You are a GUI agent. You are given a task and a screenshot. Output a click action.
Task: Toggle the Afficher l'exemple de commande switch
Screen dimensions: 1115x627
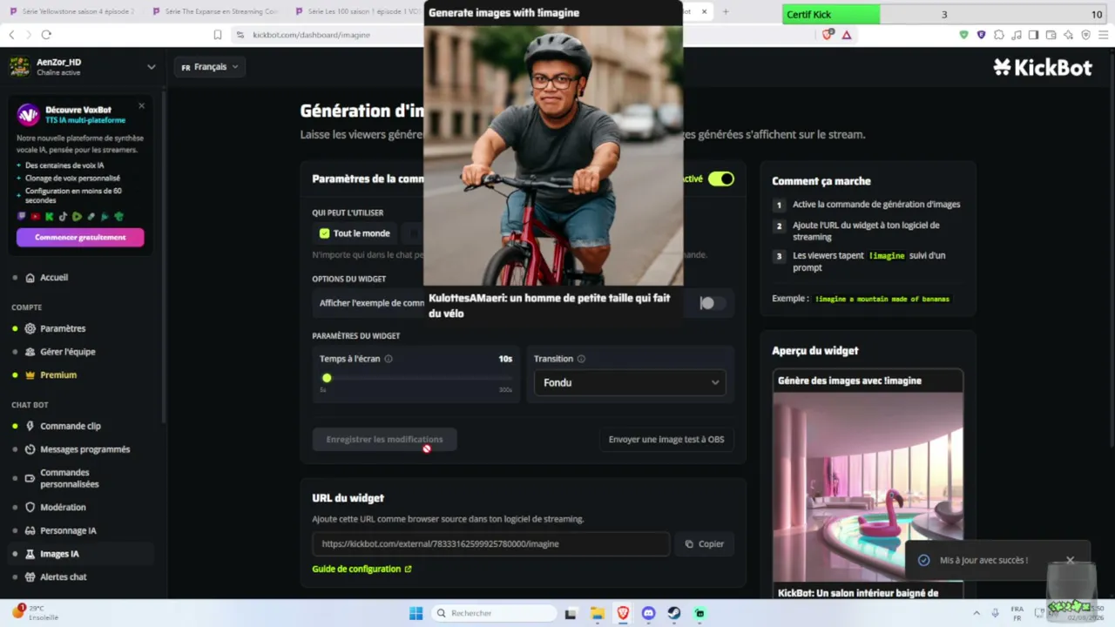click(x=711, y=303)
